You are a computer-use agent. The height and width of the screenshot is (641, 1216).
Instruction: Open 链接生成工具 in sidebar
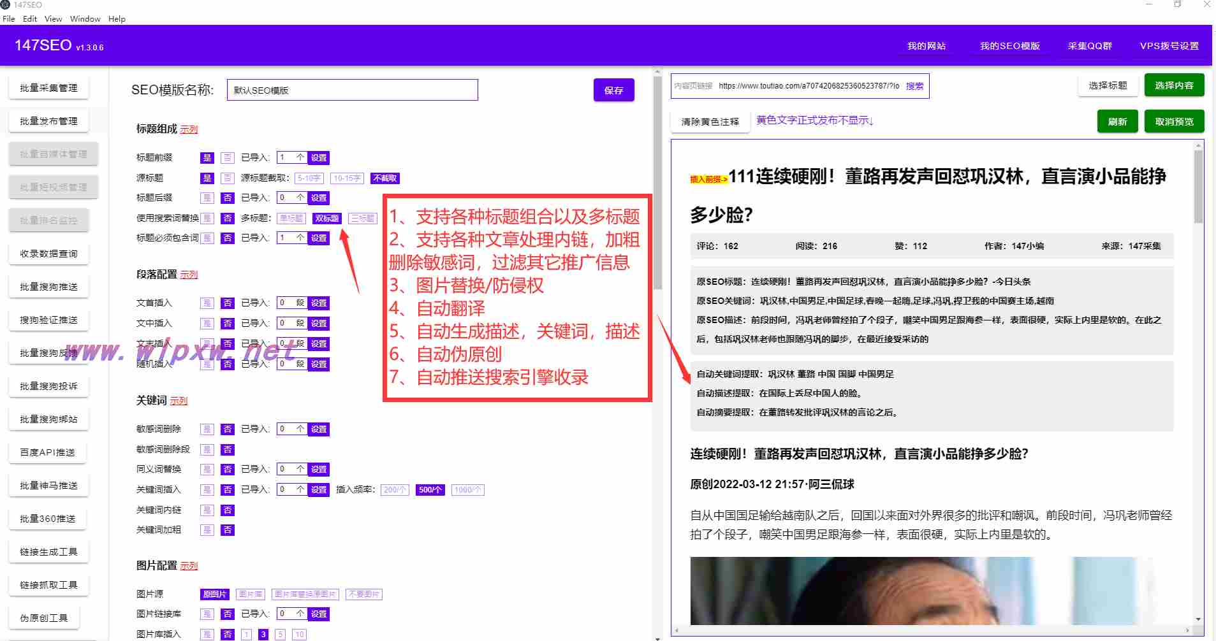49,552
